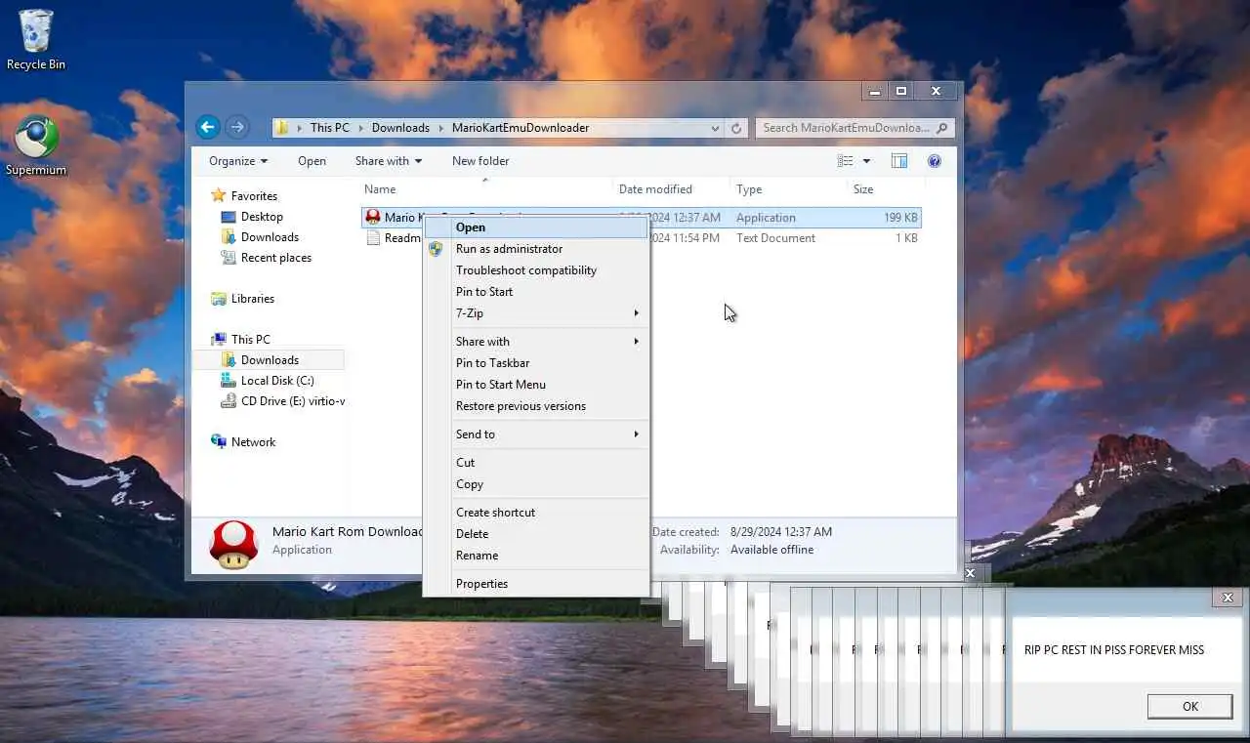Screen dimensions: 1250x743
Task: Open Properties from the context menu
Action: tap(536, 584)
